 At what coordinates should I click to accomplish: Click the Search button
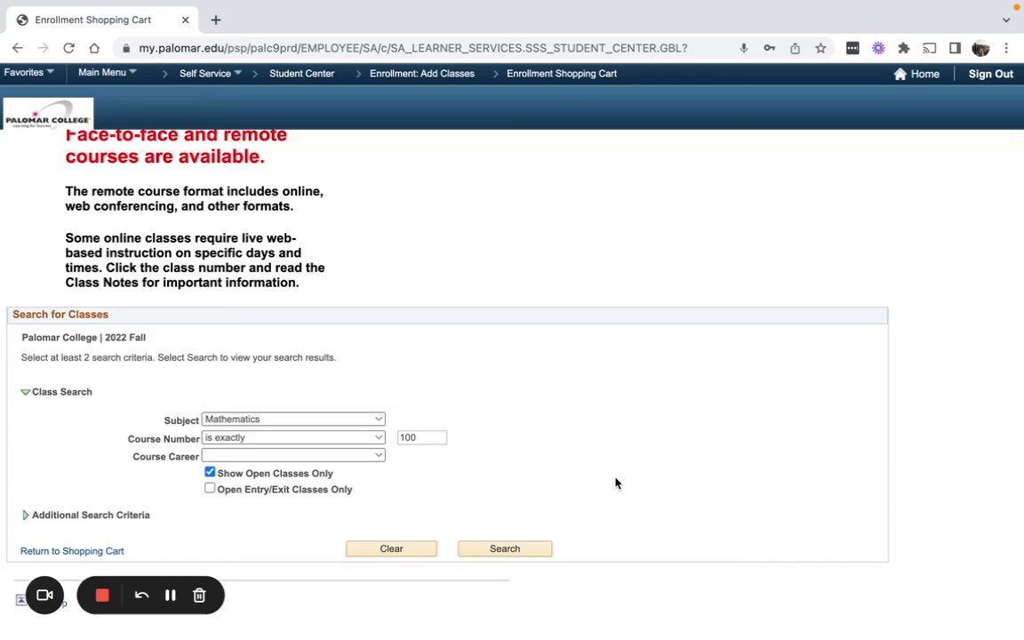pos(505,548)
